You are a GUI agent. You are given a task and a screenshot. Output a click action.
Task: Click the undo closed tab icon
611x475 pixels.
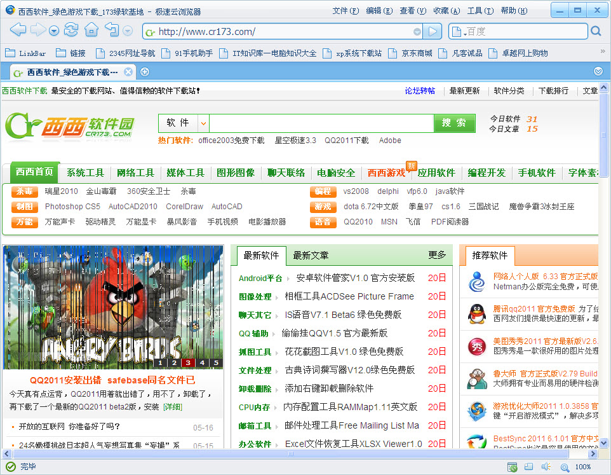112,30
